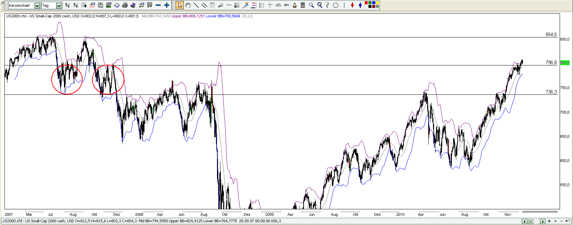The height and width of the screenshot is (225, 573).
Task: Select the parallel channel lines tool
Action: click(x=204, y=5)
